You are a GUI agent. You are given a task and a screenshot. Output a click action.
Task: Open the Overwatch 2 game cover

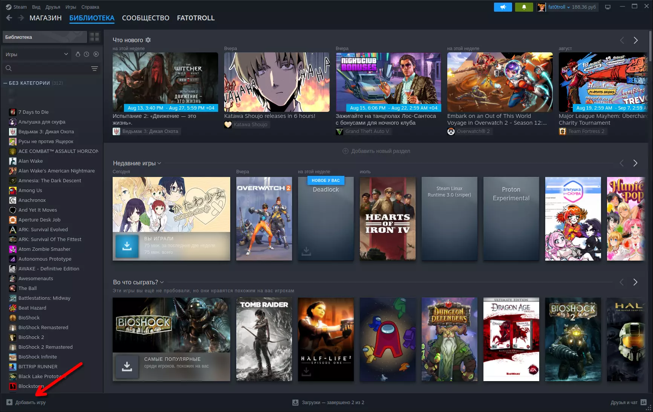click(264, 218)
